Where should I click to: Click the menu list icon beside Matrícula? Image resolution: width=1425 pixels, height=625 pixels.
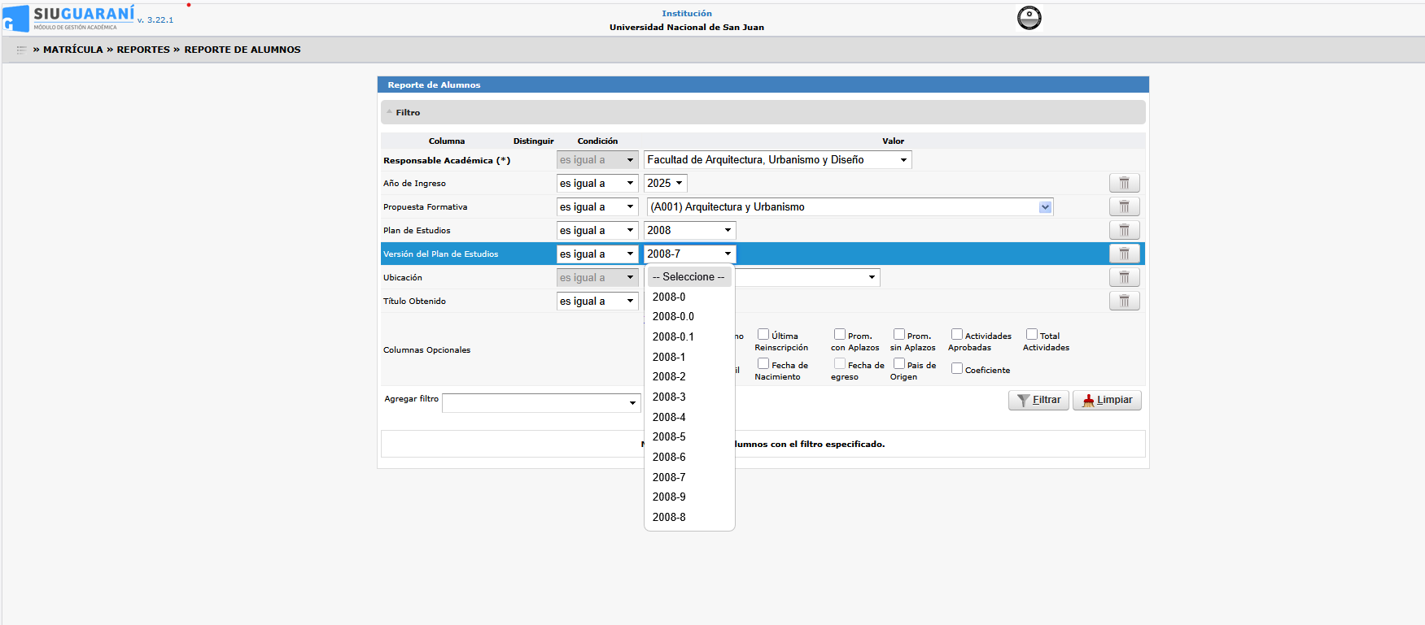coord(22,50)
